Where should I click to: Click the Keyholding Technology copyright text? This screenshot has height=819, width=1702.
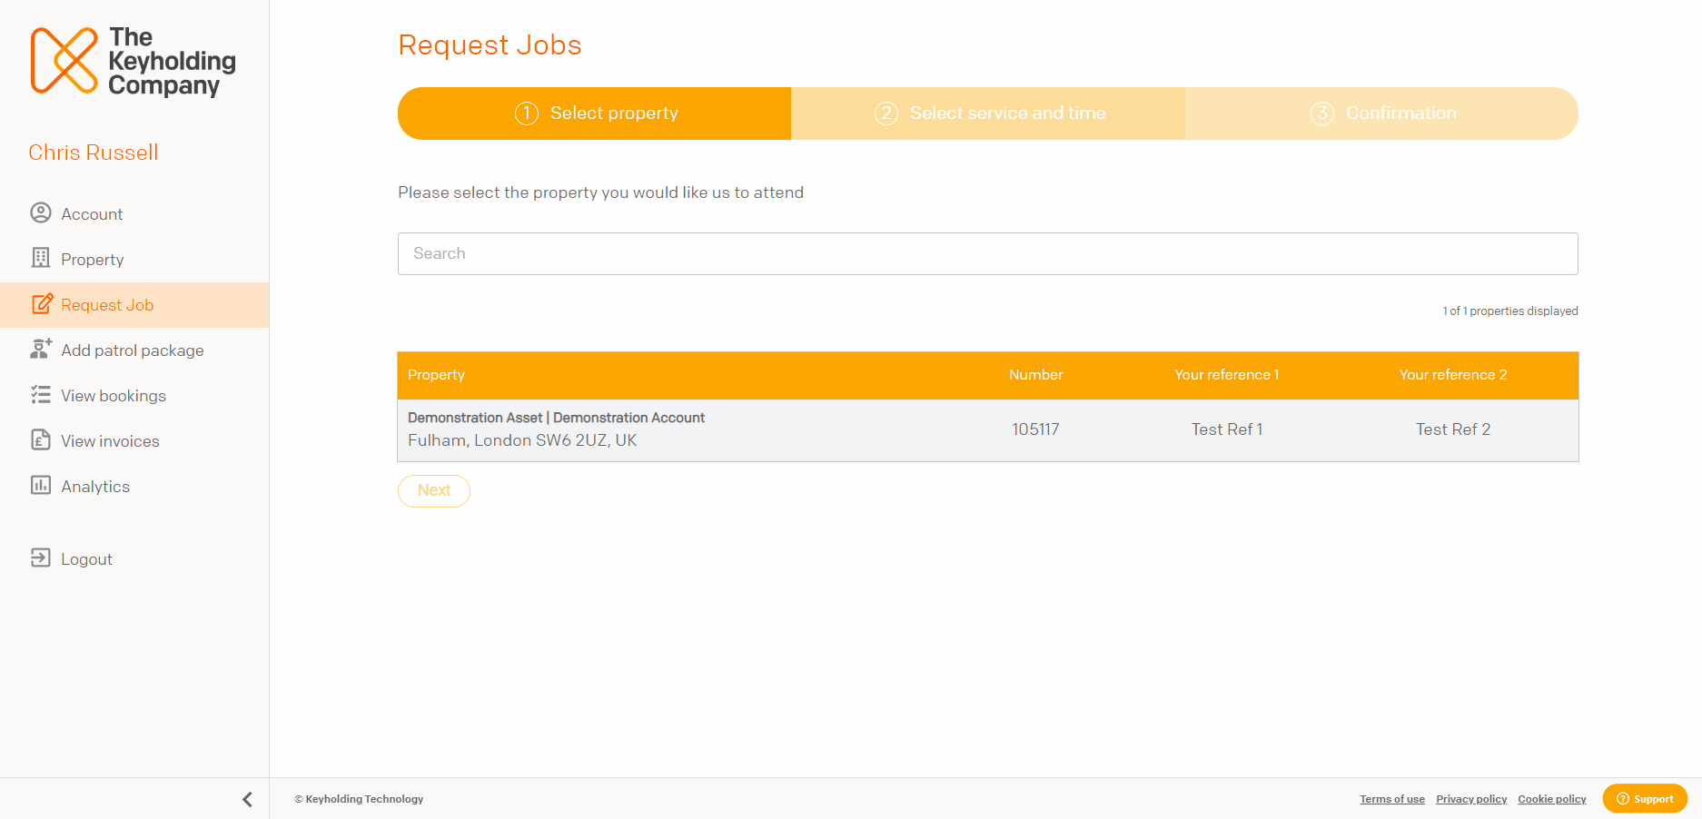tap(359, 799)
